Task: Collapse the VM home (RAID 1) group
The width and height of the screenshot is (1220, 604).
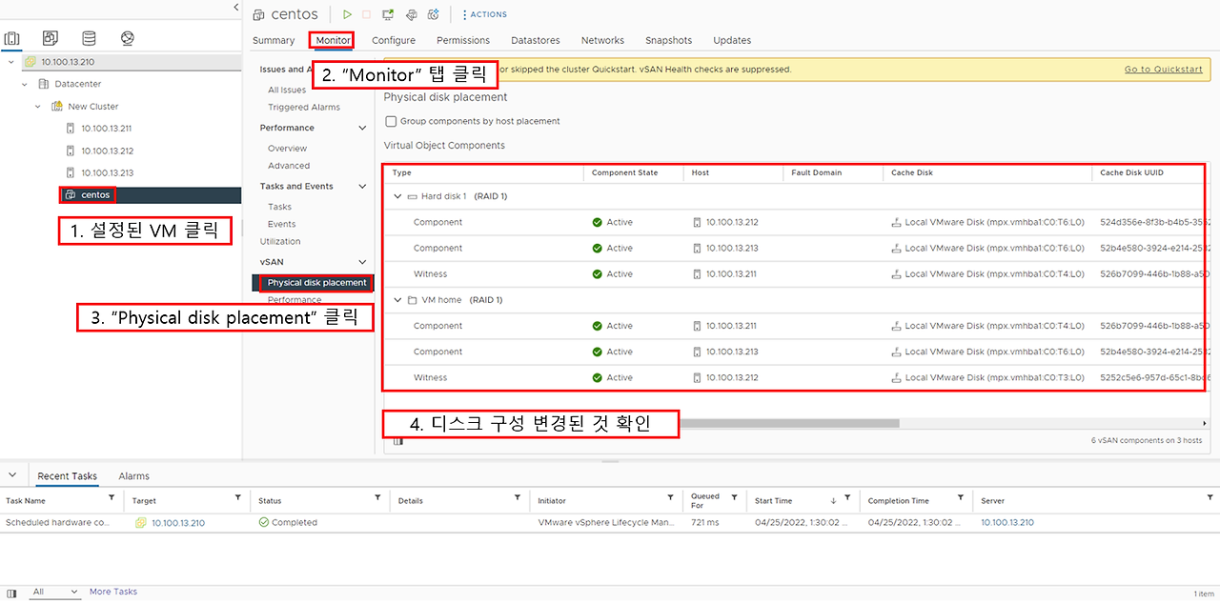Action: click(398, 300)
